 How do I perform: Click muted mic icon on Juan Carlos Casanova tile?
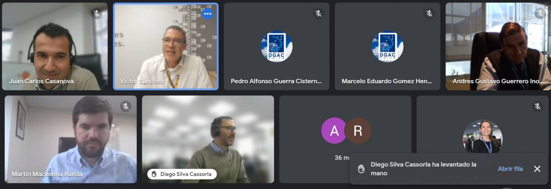(96, 14)
